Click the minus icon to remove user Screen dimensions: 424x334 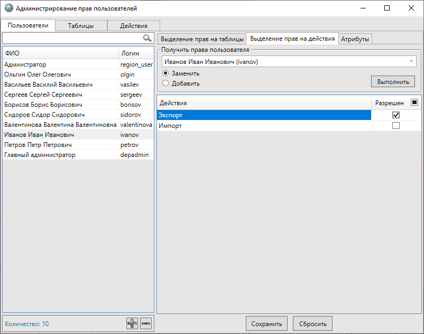(x=146, y=323)
